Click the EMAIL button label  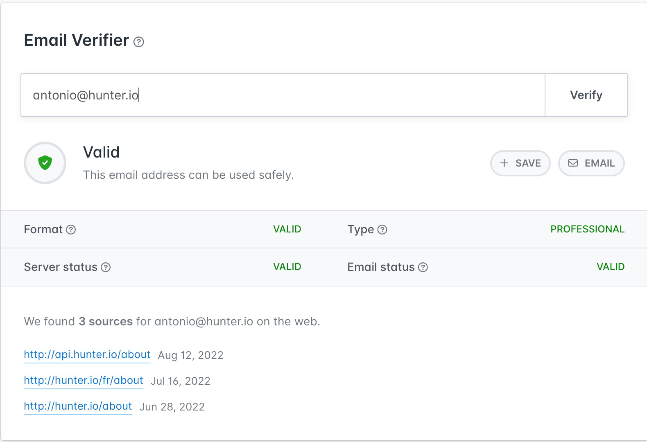[x=599, y=163]
